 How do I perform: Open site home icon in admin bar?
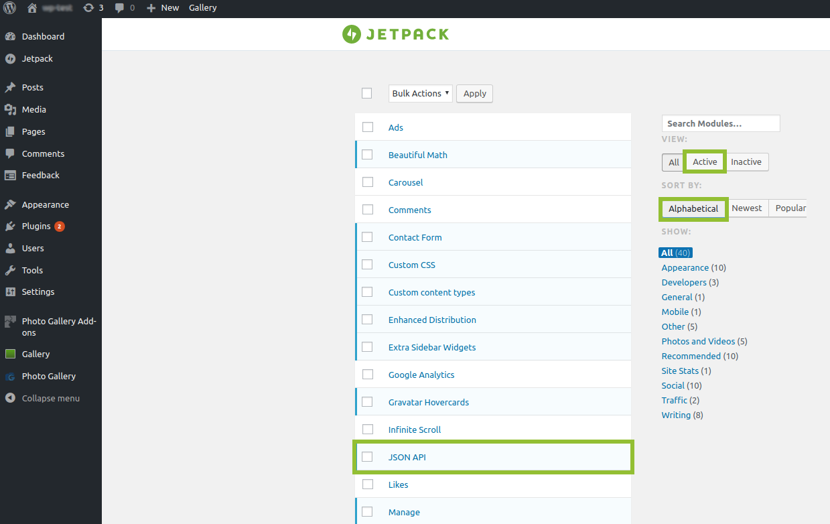[31, 8]
